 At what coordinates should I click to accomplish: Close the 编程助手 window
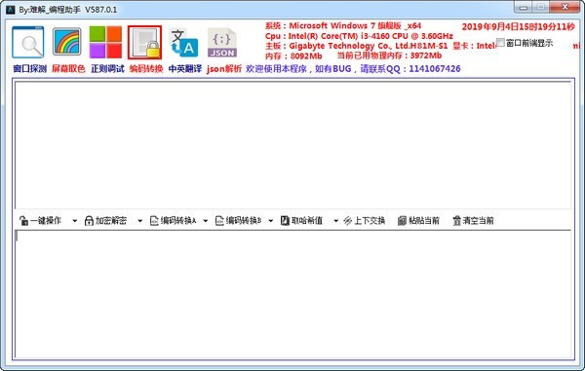coord(565,7)
